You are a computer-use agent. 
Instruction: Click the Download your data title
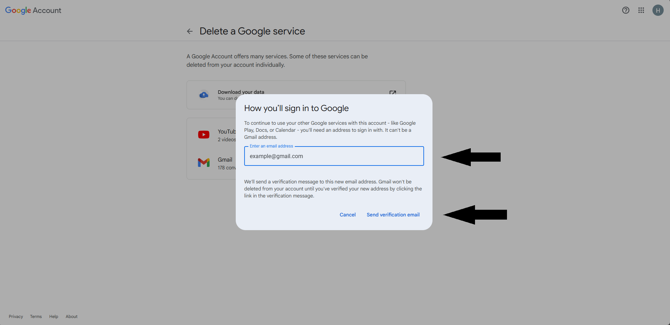(x=241, y=92)
